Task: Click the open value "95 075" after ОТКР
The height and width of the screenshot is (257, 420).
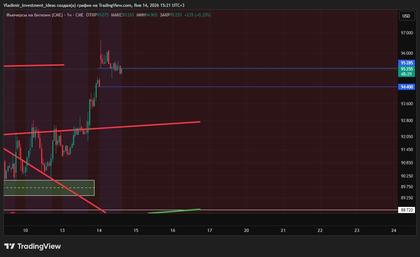Action: [103, 15]
